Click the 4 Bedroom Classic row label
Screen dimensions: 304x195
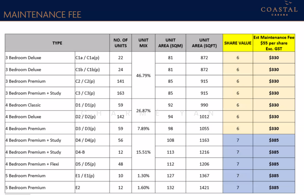[23, 105]
